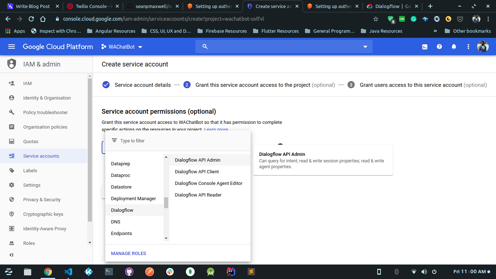Open Postman from taskbar
Screen dimensions: 496x279
[150, 271]
